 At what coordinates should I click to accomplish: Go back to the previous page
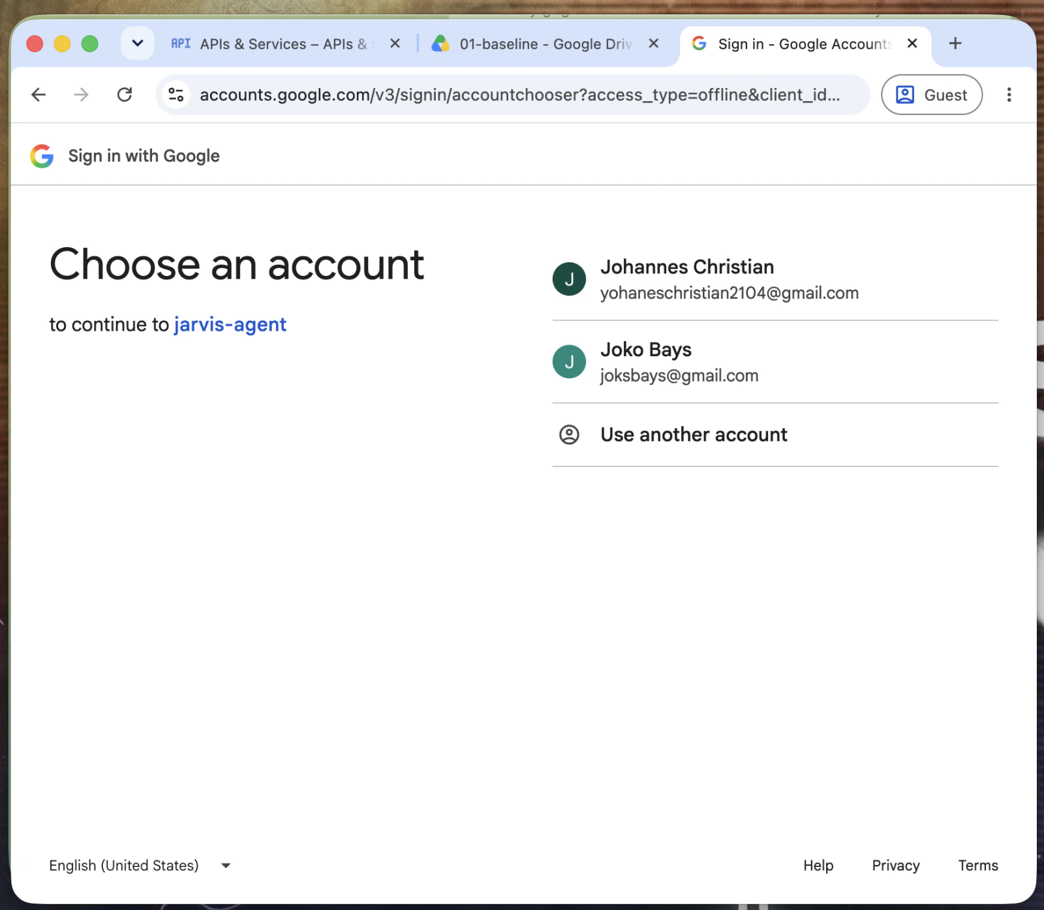tap(38, 95)
